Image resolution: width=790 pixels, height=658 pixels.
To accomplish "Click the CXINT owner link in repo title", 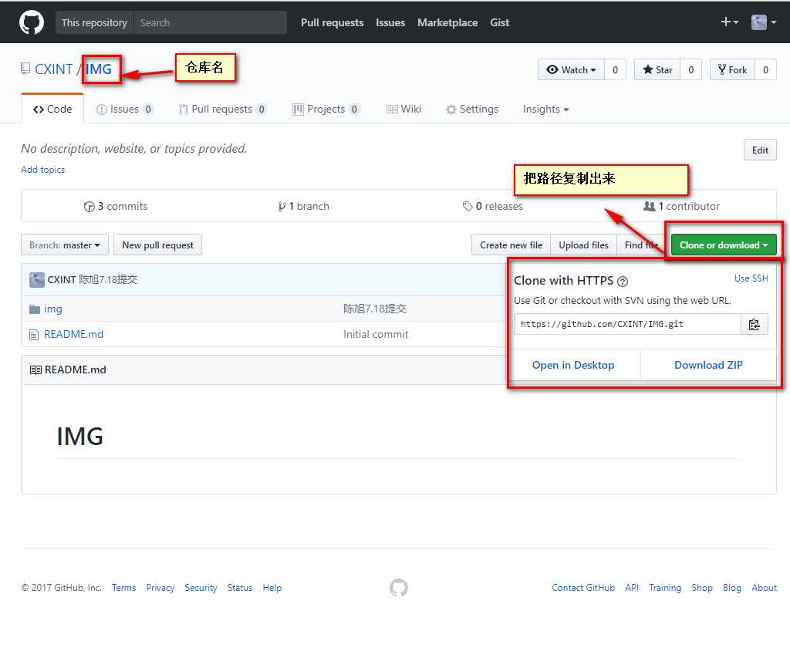I will [x=53, y=69].
